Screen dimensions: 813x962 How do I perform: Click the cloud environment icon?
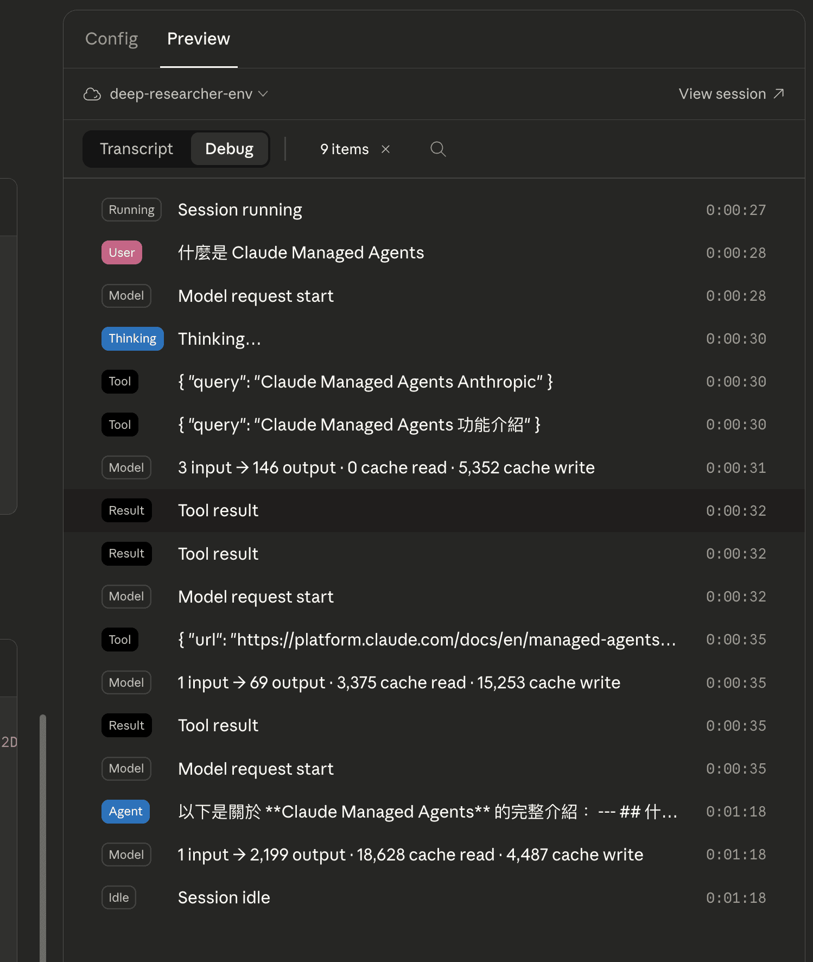click(x=92, y=94)
